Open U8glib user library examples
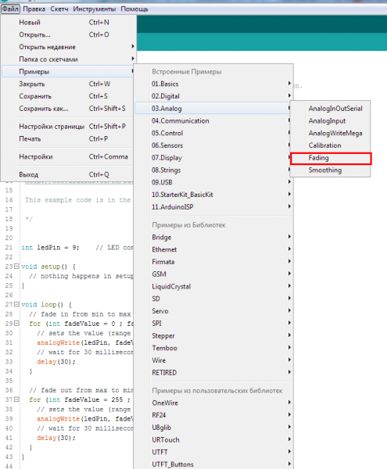The image size is (387, 469). [x=213, y=428]
